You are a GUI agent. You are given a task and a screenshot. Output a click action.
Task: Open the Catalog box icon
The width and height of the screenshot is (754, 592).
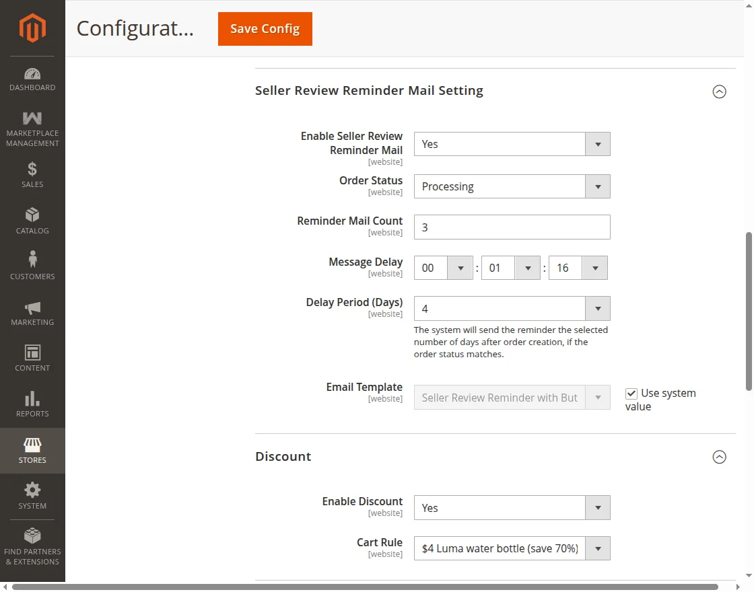[x=32, y=215]
